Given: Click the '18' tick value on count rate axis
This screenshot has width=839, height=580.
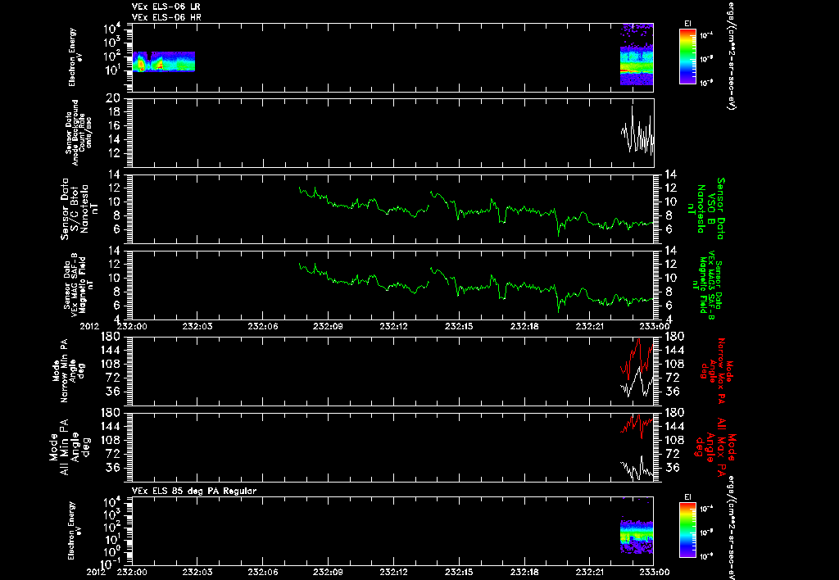Looking at the screenshot, I should 113,112.
